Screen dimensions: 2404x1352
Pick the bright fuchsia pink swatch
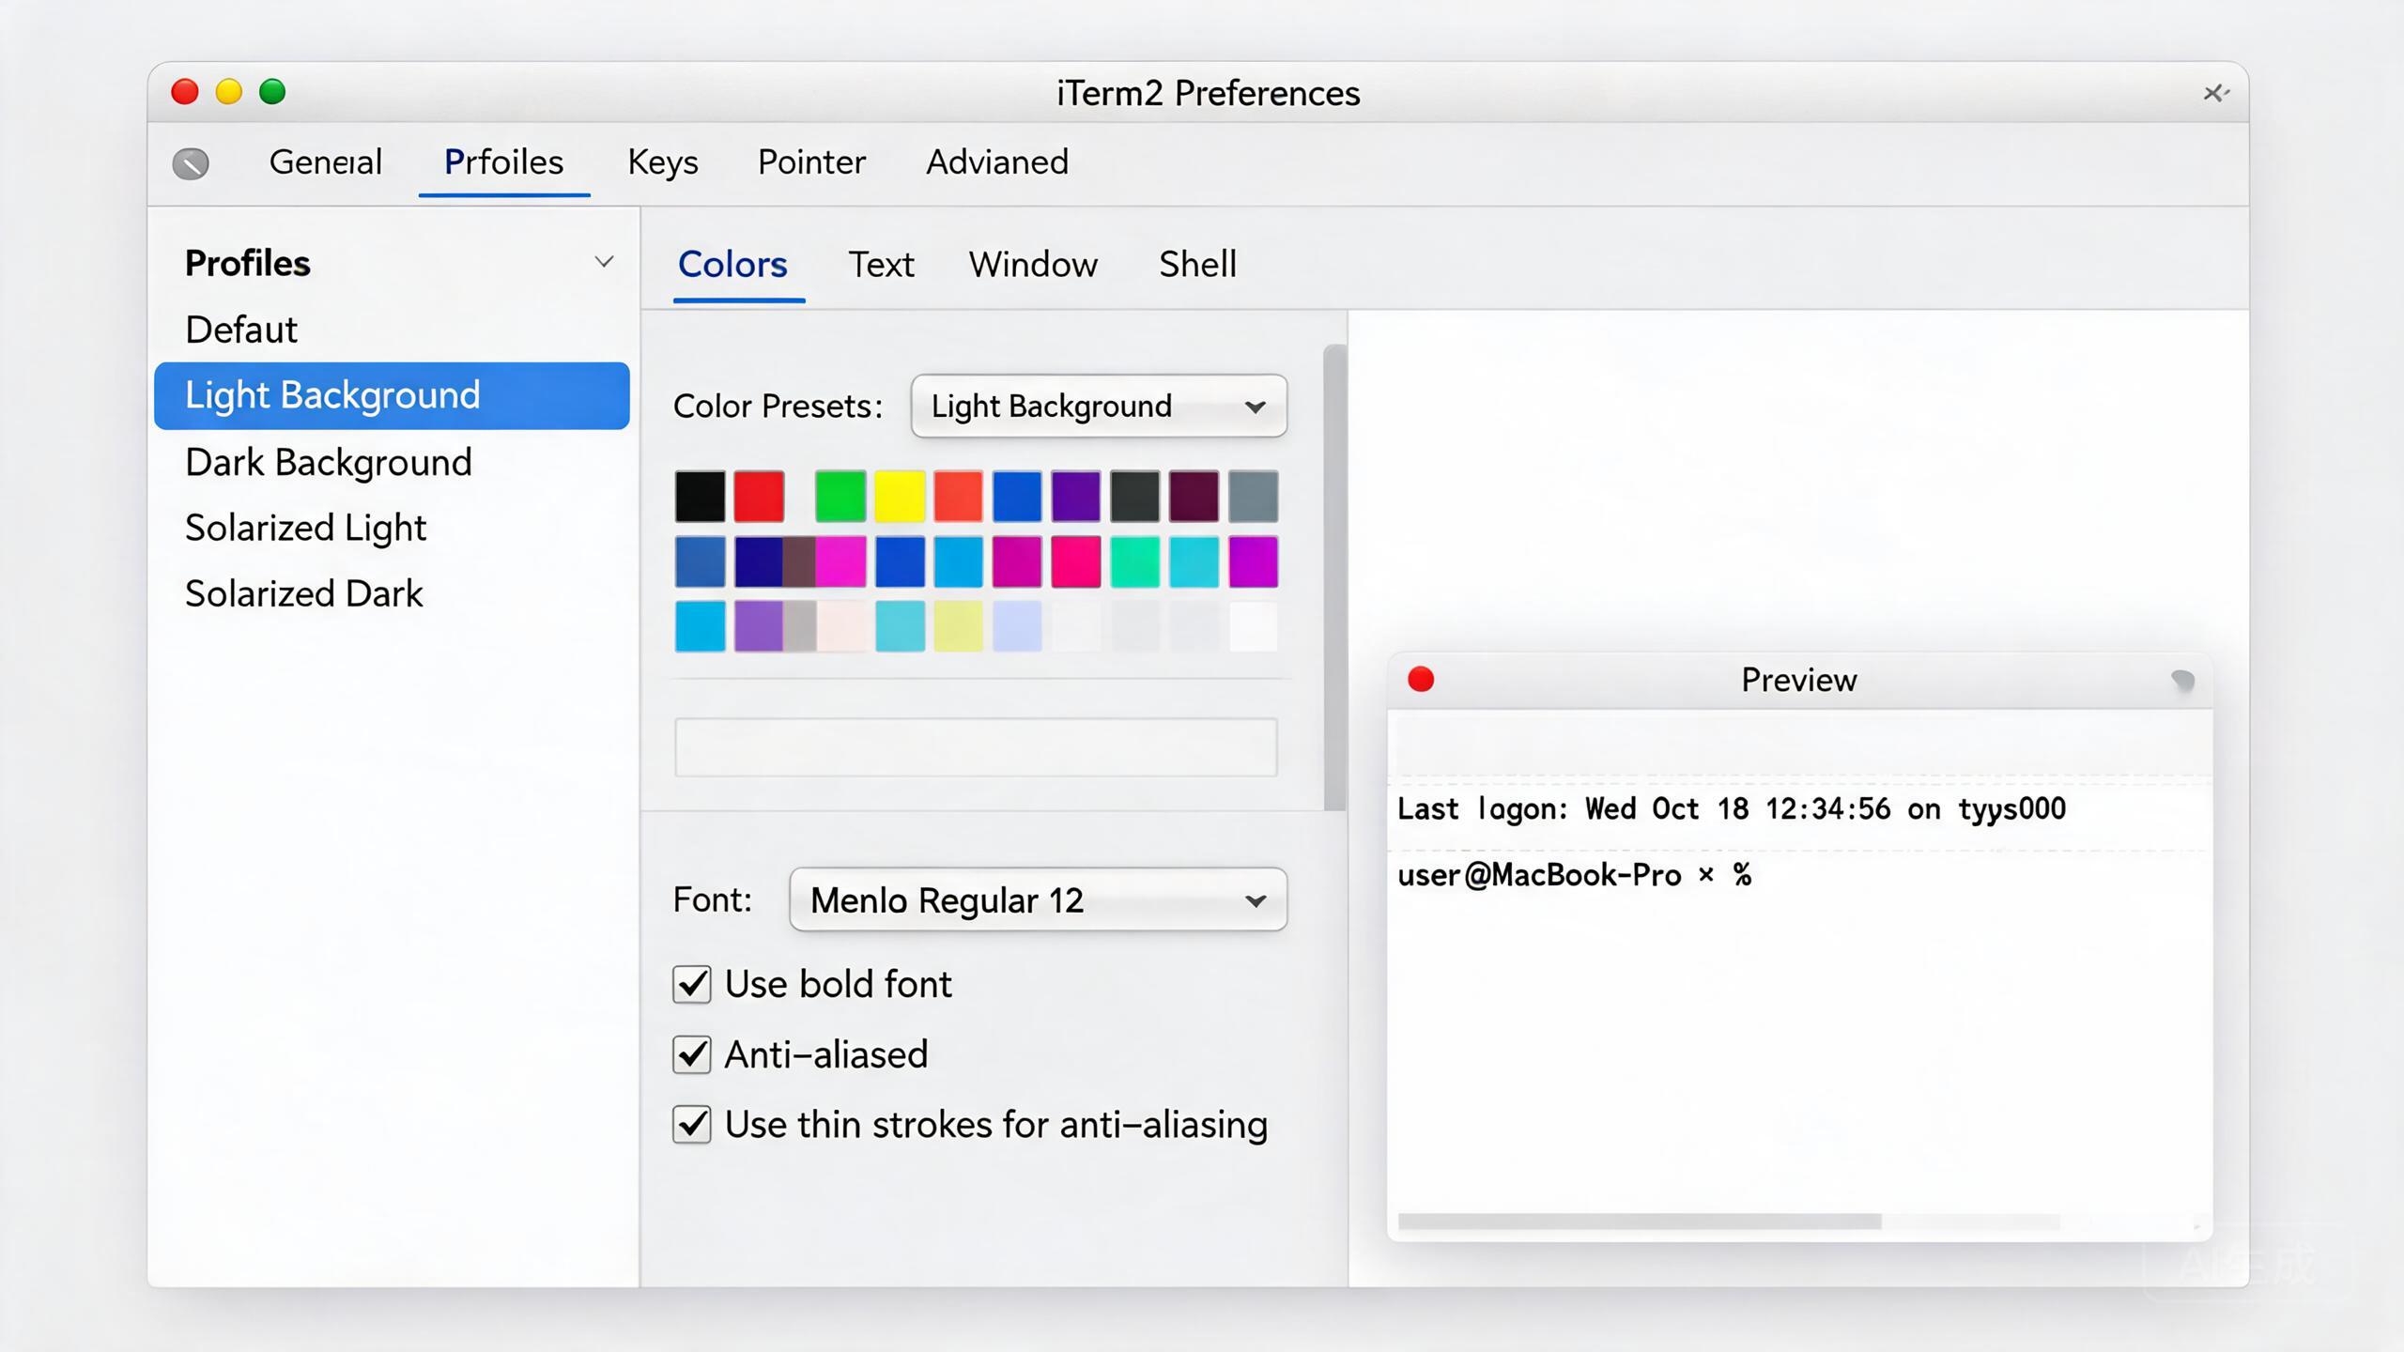pyautogui.click(x=840, y=561)
